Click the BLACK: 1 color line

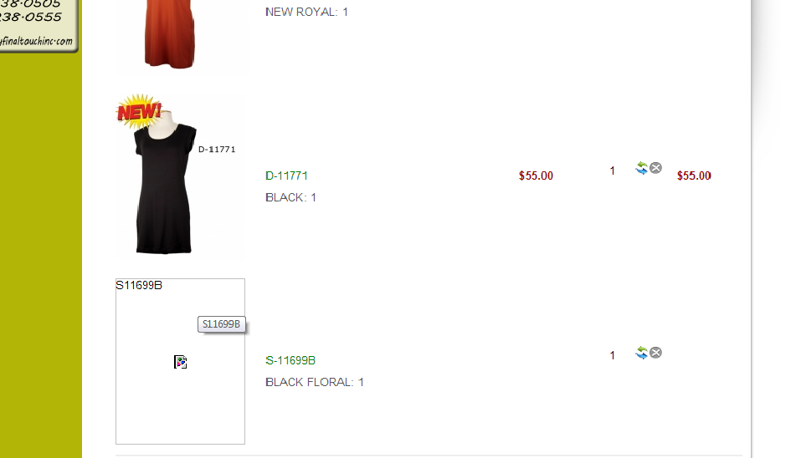pyautogui.click(x=290, y=197)
